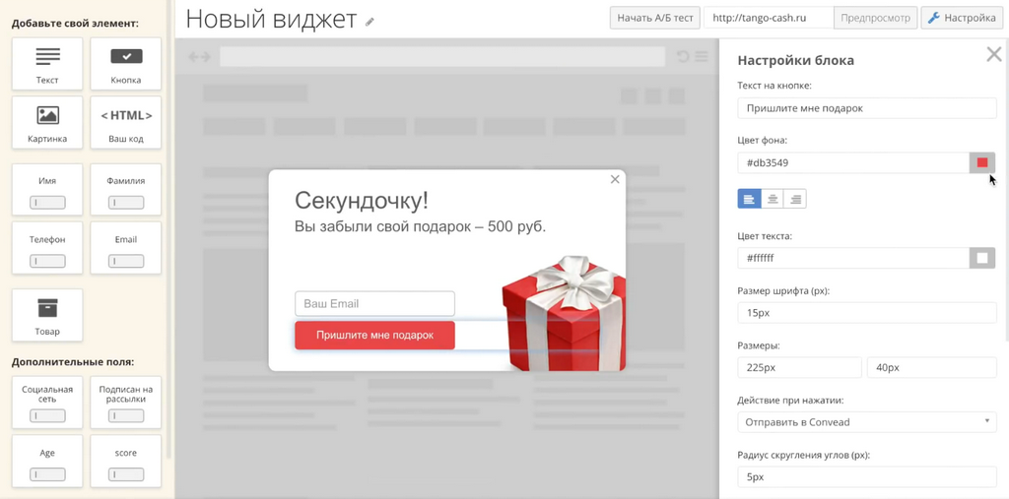This screenshot has height=499, width=1009.
Task: Add the Товар element
Action: (47, 315)
